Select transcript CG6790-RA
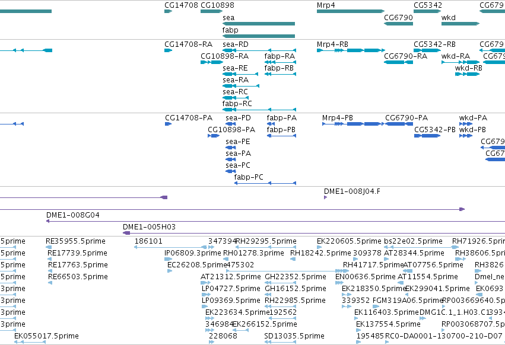505x345 pixels. [398, 62]
